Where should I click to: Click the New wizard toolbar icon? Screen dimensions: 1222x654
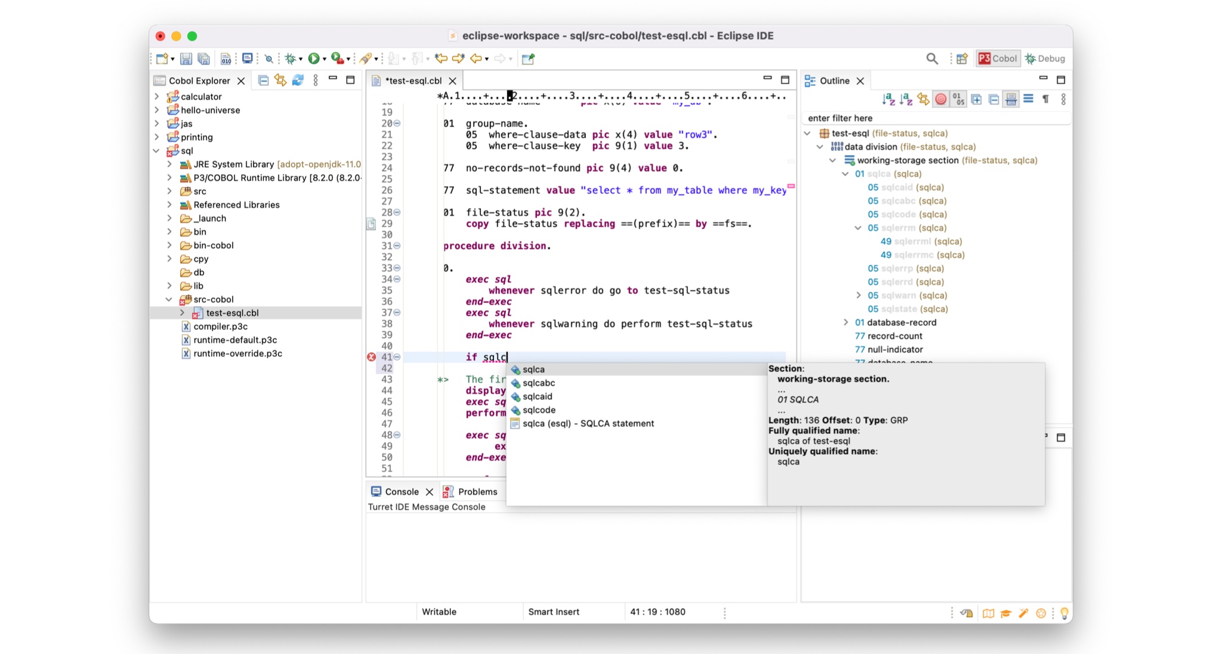pyautogui.click(x=162, y=58)
